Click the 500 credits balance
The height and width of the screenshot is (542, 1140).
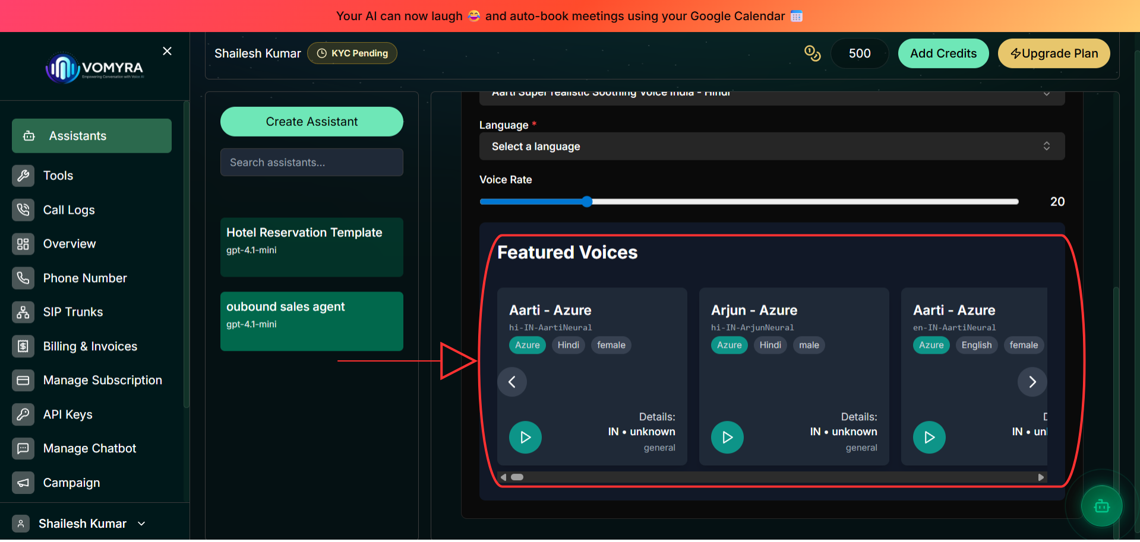pyautogui.click(x=860, y=53)
